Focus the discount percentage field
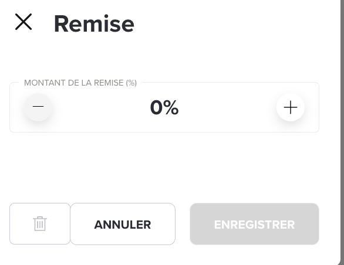Image resolution: width=344 pixels, height=265 pixels. [164, 107]
